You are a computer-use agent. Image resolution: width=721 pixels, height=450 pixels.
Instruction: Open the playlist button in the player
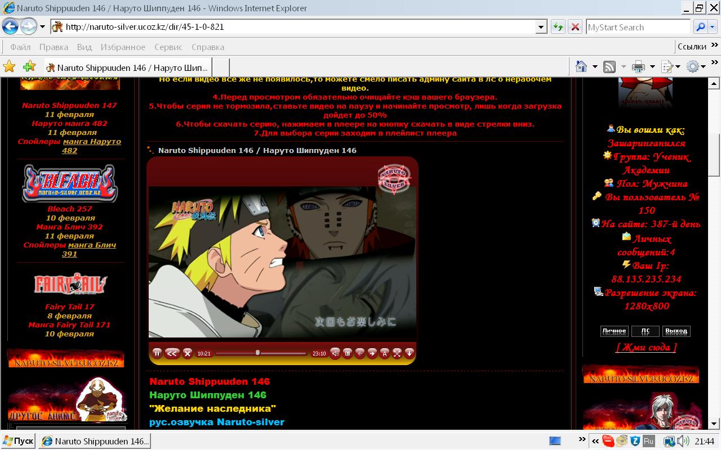(x=348, y=353)
